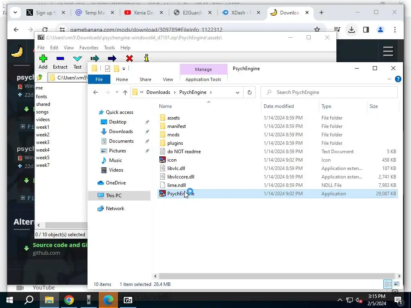The image size is (411, 308).
Task: Show hidden system tray icons
Action: click(x=340, y=300)
